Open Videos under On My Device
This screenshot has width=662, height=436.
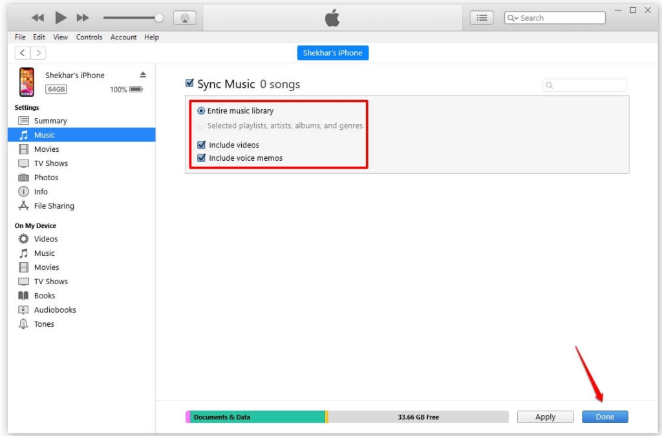[x=81, y=238]
